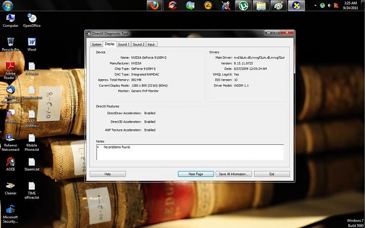Viewport: 365px width, 228px height.
Task: Switch to the Sound 1 tab
Action: click(x=124, y=44)
